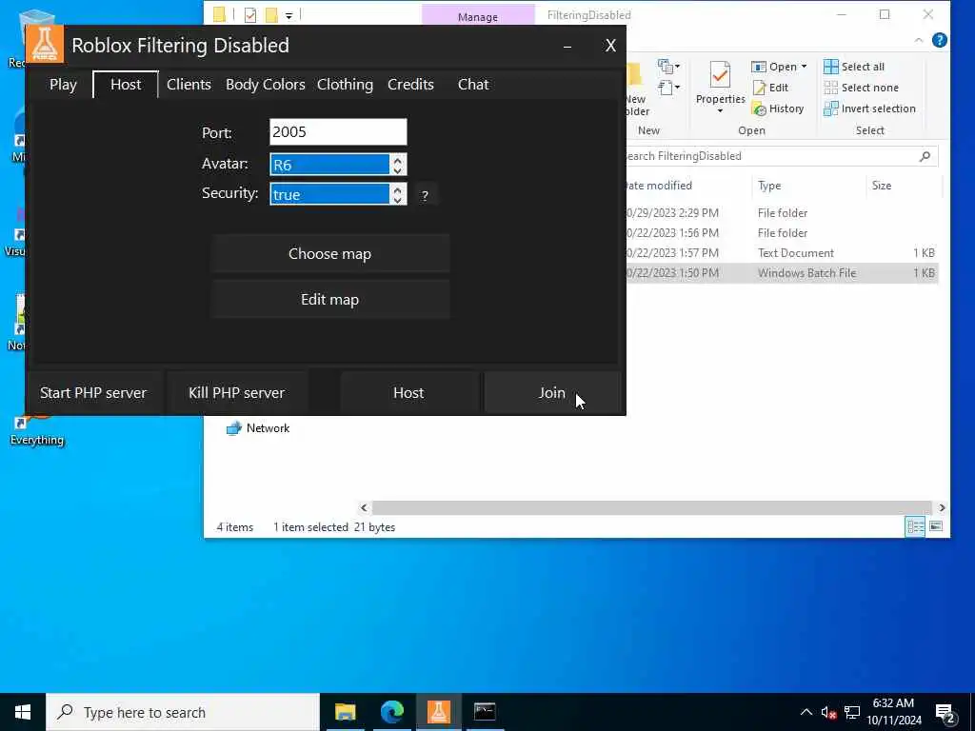
Task: Sort by Type column header
Action: tap(808, 186)
